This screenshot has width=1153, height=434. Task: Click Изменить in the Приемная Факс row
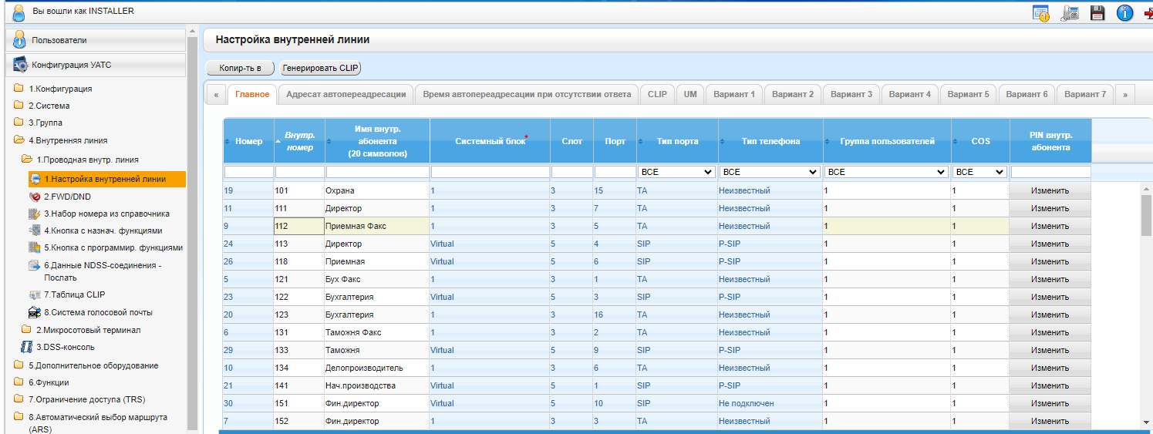1050,226
